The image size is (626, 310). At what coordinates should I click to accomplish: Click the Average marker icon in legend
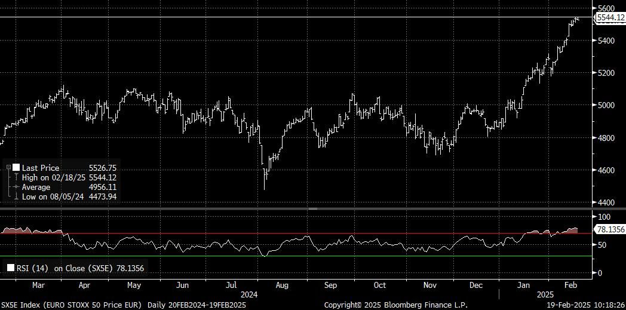pyautogui.click(x=16, y=187)
